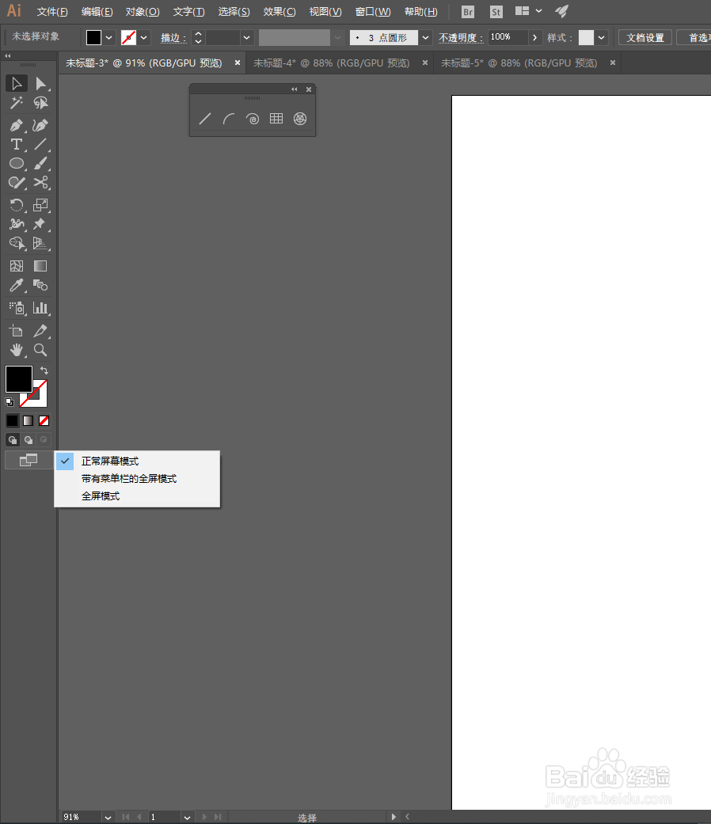This screenshot has width=711, height=824.
Task: Pick the Rectangular Grid tool in floating panel
Action: (x=276, y=119)
